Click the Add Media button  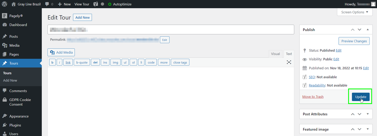[x=61, y=52]
